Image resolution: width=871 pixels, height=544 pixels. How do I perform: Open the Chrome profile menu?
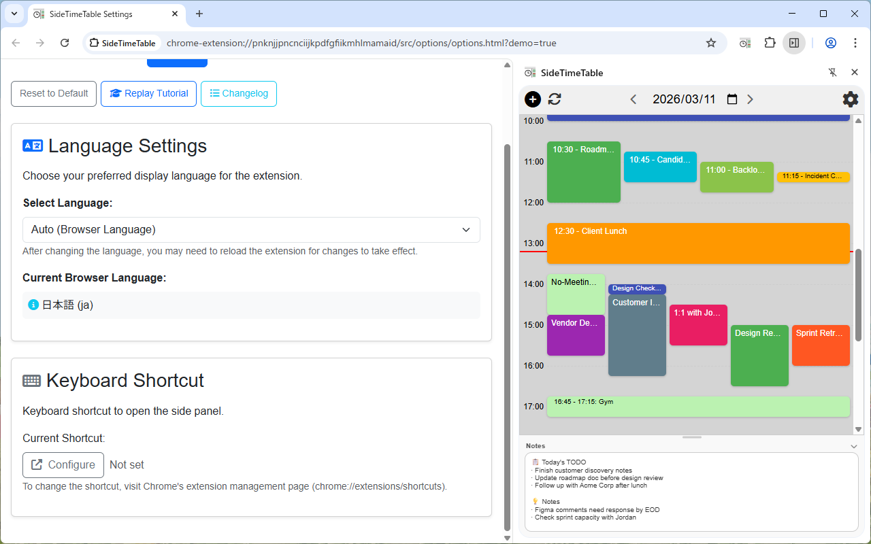point(831,43)
